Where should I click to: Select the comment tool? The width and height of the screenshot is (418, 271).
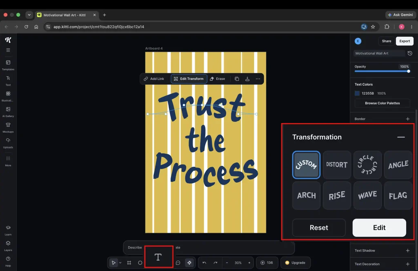(x=178, y=263)
